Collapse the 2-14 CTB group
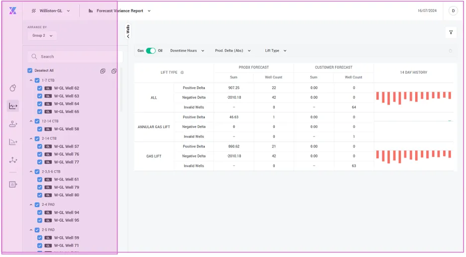 click(31, 138)
